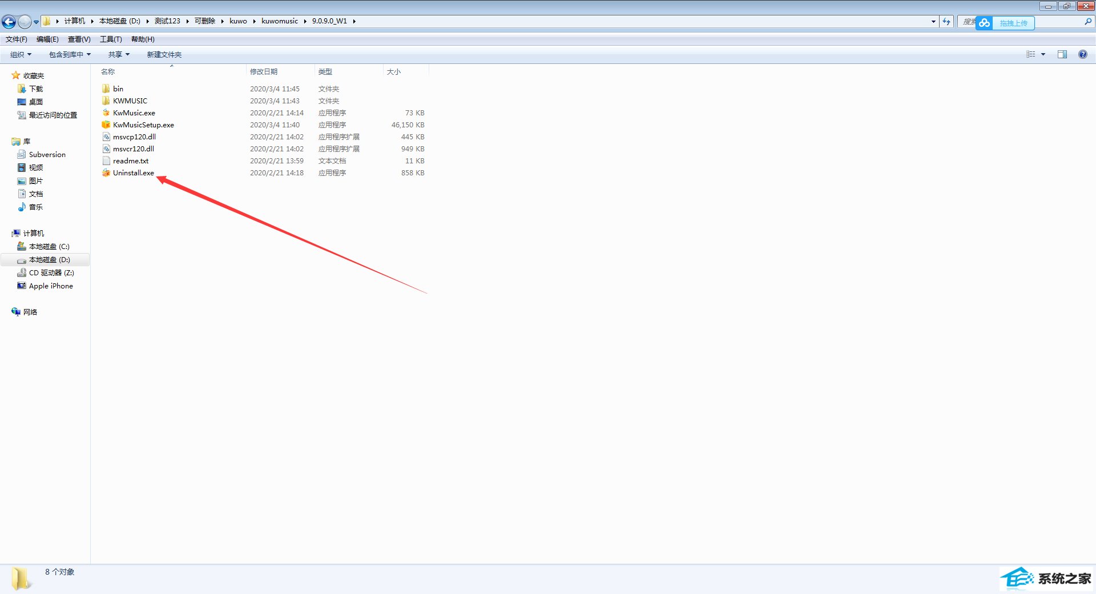Open the 帮助(H) menu
This screenshot has width=1096, height=594.
click(143, 39)
